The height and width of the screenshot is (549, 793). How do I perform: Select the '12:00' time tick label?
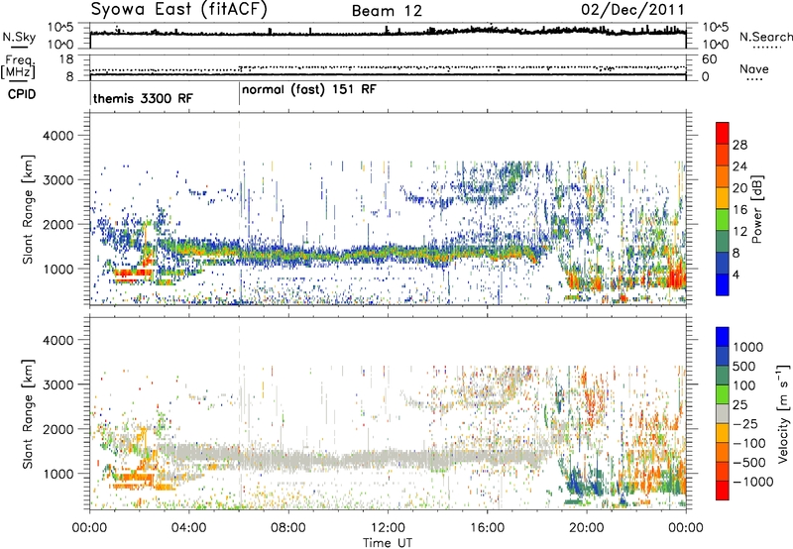[388, 528]
